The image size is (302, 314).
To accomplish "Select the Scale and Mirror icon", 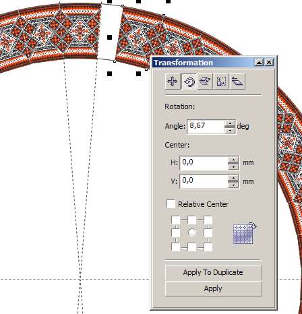I will 205,82.
